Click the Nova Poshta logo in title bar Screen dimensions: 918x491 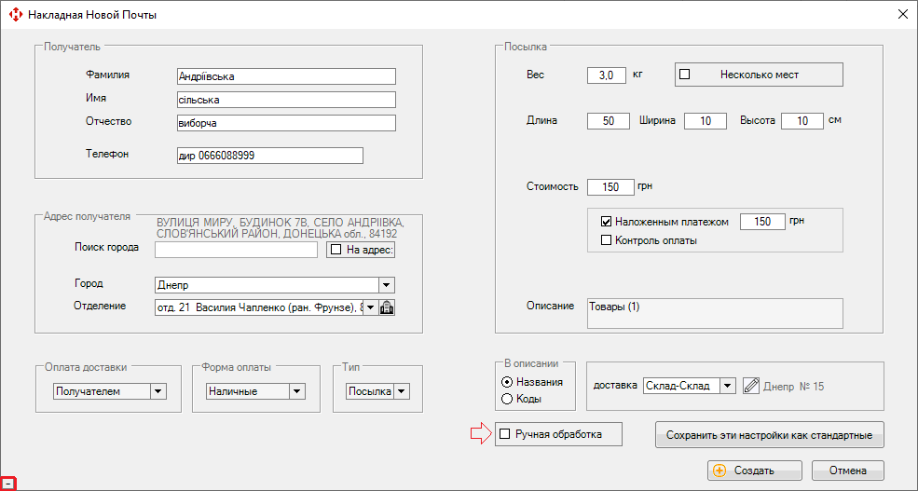(x=15, y=15)
